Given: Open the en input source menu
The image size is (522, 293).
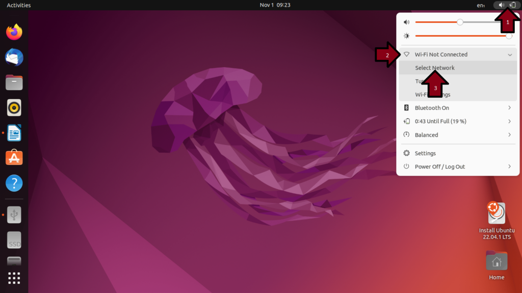Looking at the screenshot, I should click(481, 5).
